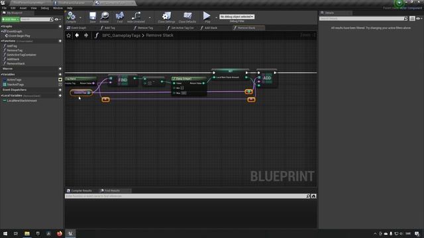The image size is (424, 238).
Task: Switch to the Get Active Tag Con tab
Action: [x=182, y=28]
